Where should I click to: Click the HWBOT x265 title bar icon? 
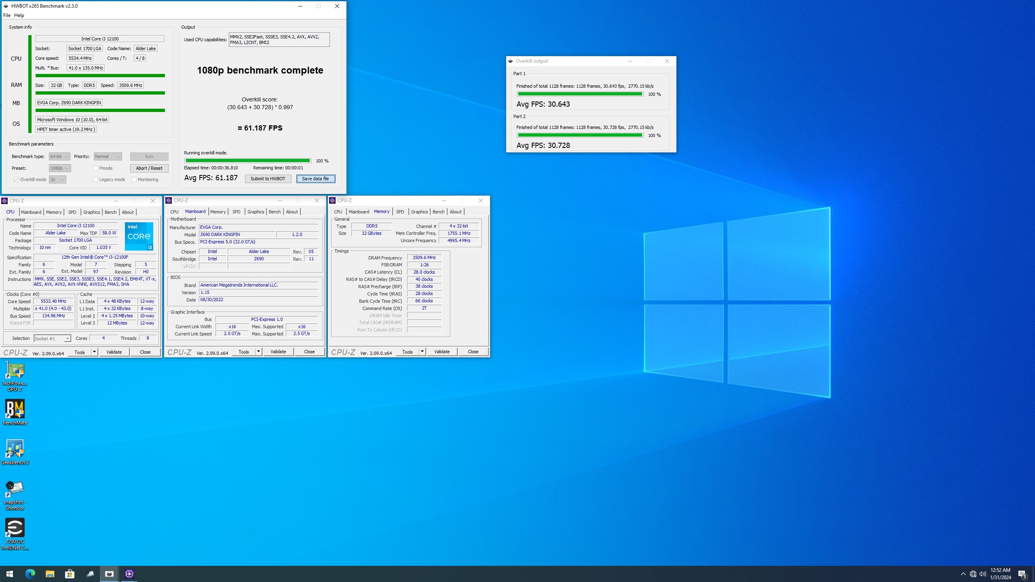(x=6, y=6)
